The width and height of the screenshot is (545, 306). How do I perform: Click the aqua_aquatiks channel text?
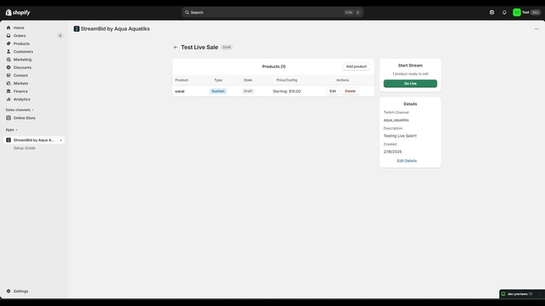pos(396,120)
